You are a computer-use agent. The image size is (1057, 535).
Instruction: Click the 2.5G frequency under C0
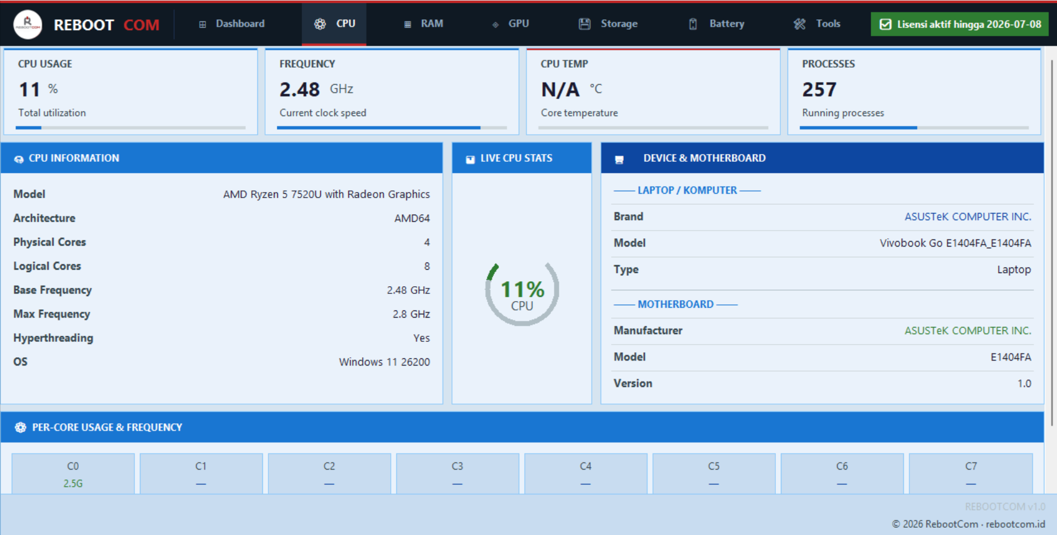pos(73,483)
